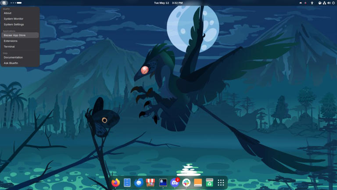337x190 pixels.
Task: Open the orange drive dock icon
Action: 198,183
